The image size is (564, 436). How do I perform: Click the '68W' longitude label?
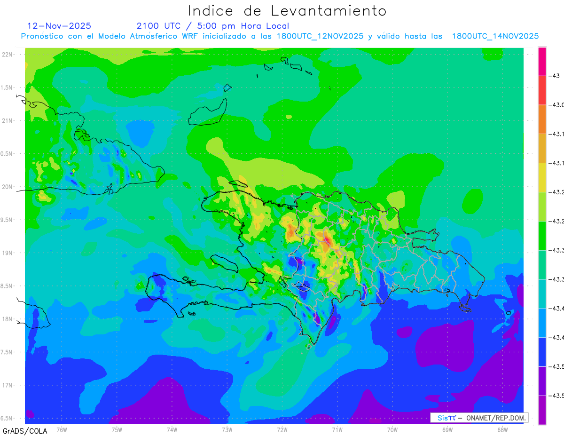[x=502, y=429]
